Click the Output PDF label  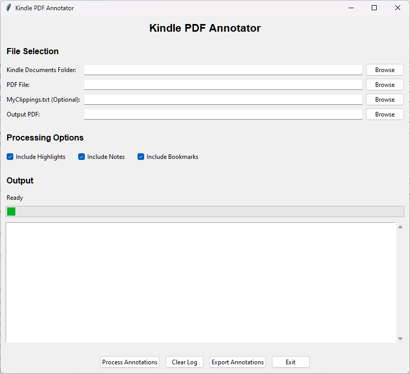pyautogui.click(x=24, y=114)
